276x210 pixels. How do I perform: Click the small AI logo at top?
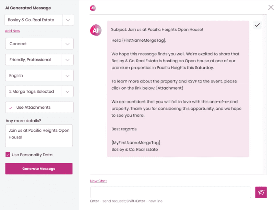click(x=93, y=8)
